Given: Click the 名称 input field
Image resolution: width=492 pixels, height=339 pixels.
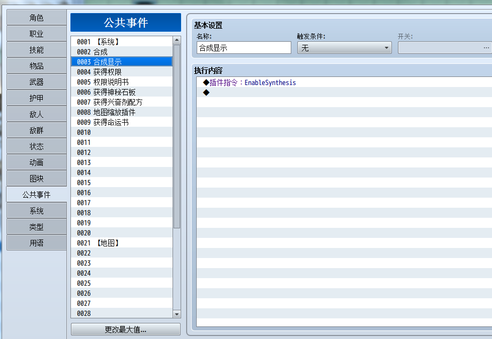Looking at the screenshot, I should (244, 48).
